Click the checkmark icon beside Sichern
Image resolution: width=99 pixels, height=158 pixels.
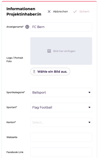(x=75, y=12)
